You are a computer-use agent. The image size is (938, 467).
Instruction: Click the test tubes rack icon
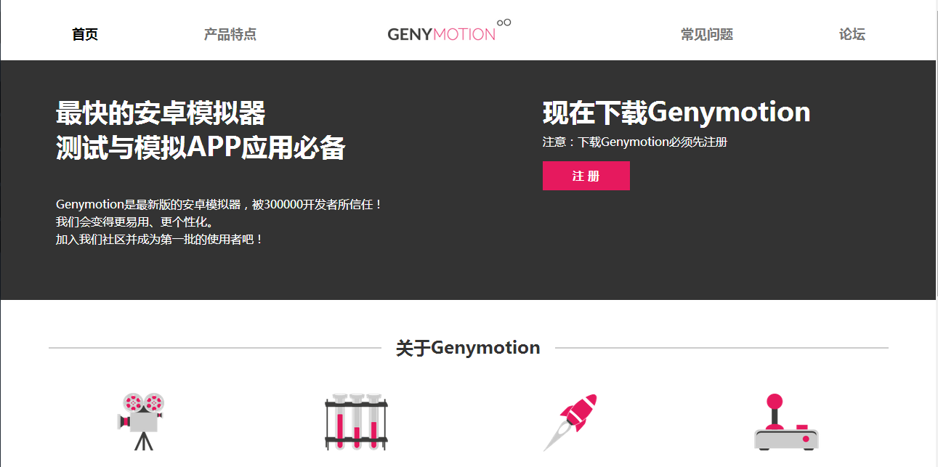pyautogui.click(x=356, y=422)
